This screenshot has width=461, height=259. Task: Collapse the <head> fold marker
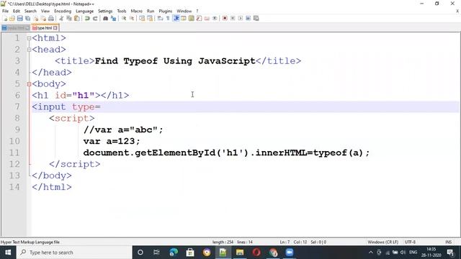pos(29,50)
